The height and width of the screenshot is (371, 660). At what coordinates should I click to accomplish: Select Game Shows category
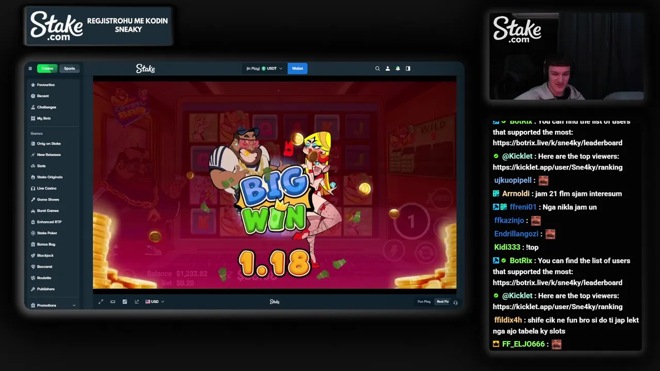tap(48, 199)
